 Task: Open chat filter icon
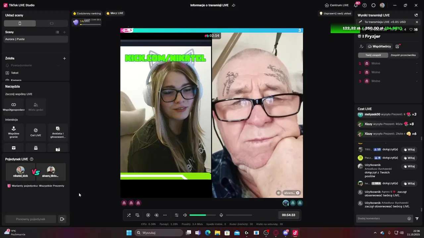tap(417, 218)
